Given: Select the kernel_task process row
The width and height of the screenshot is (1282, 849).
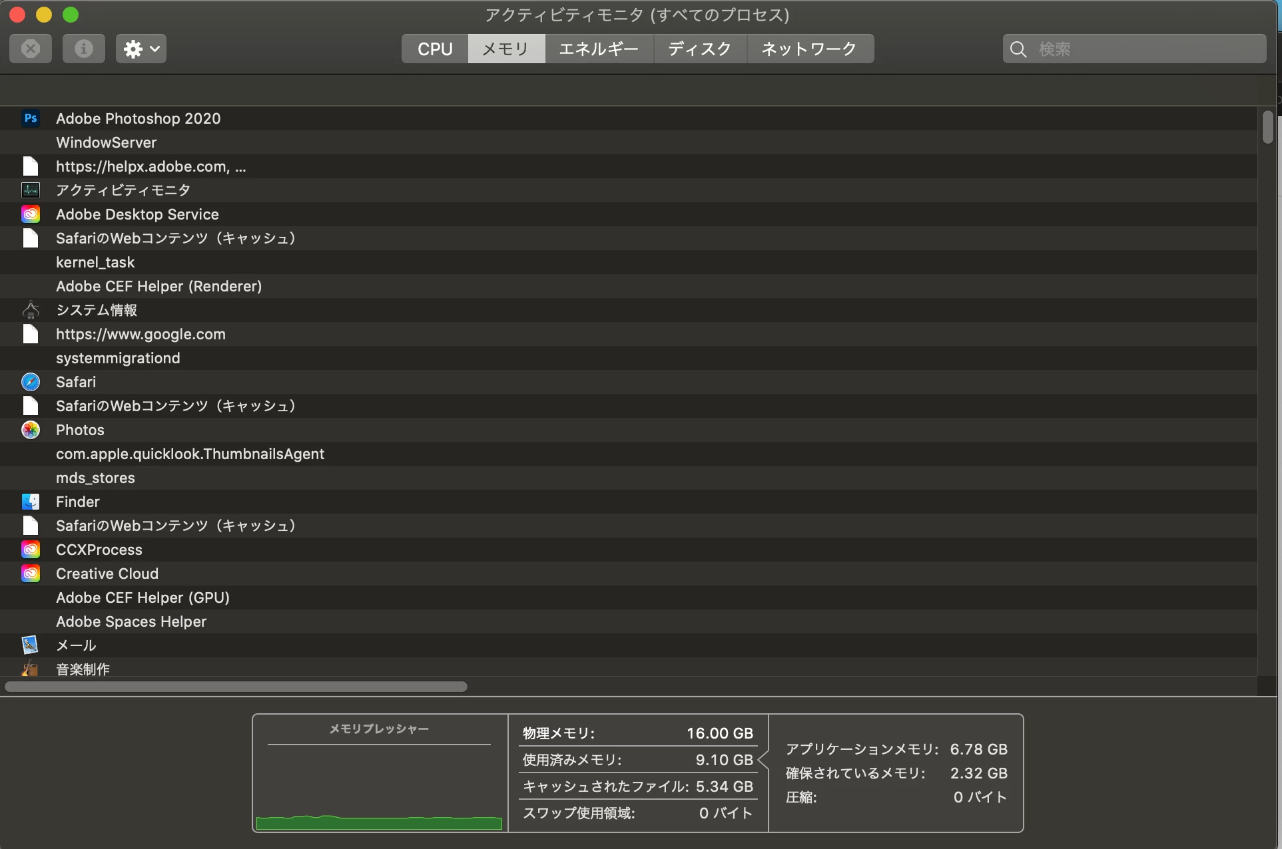Looking at the screenshot, I should (95, 262).
